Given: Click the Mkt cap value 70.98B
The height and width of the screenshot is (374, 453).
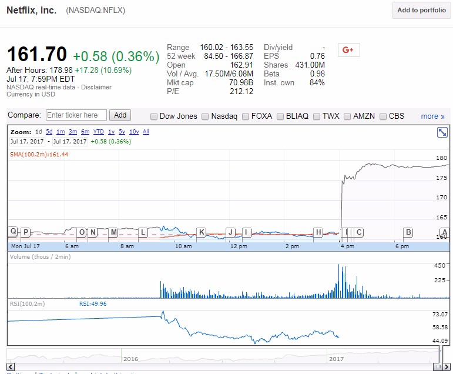Looking at the screenshot, I should click(x=241, y=83).
